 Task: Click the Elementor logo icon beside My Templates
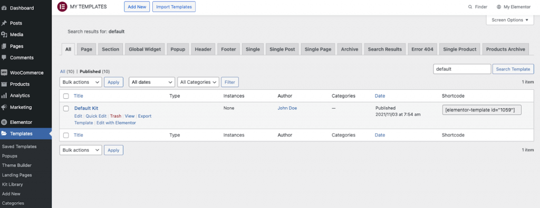[x=62, y=6]
